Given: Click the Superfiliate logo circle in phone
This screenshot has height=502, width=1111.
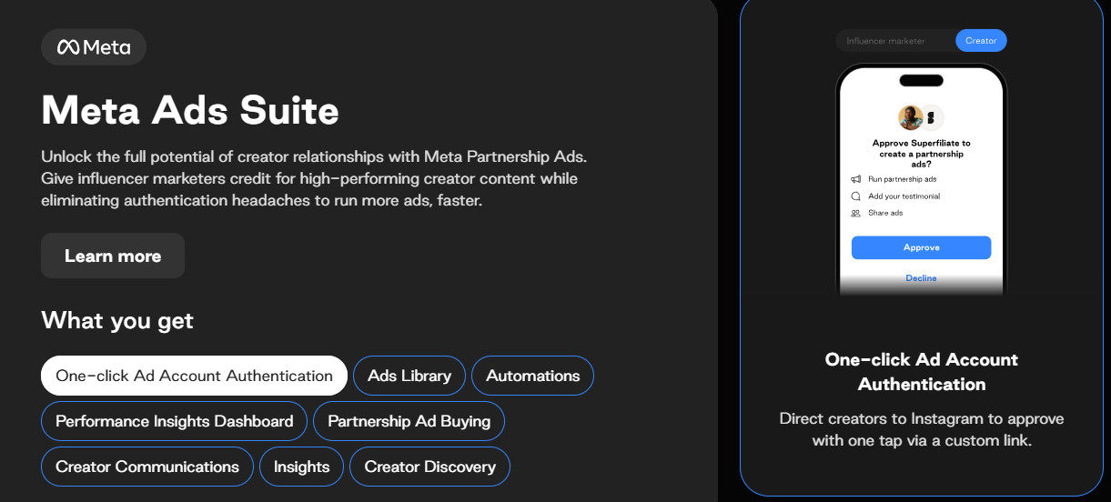Looking at the screenshot, I should click(x=931, y=117).
